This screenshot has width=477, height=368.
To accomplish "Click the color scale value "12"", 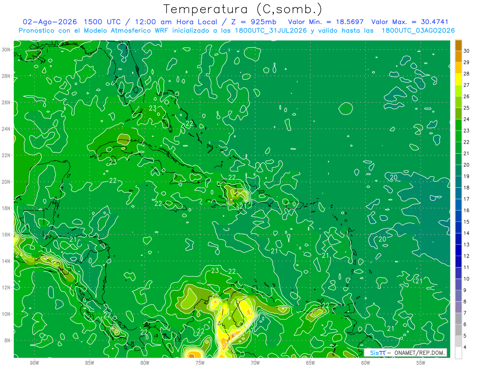I will 466,256.
